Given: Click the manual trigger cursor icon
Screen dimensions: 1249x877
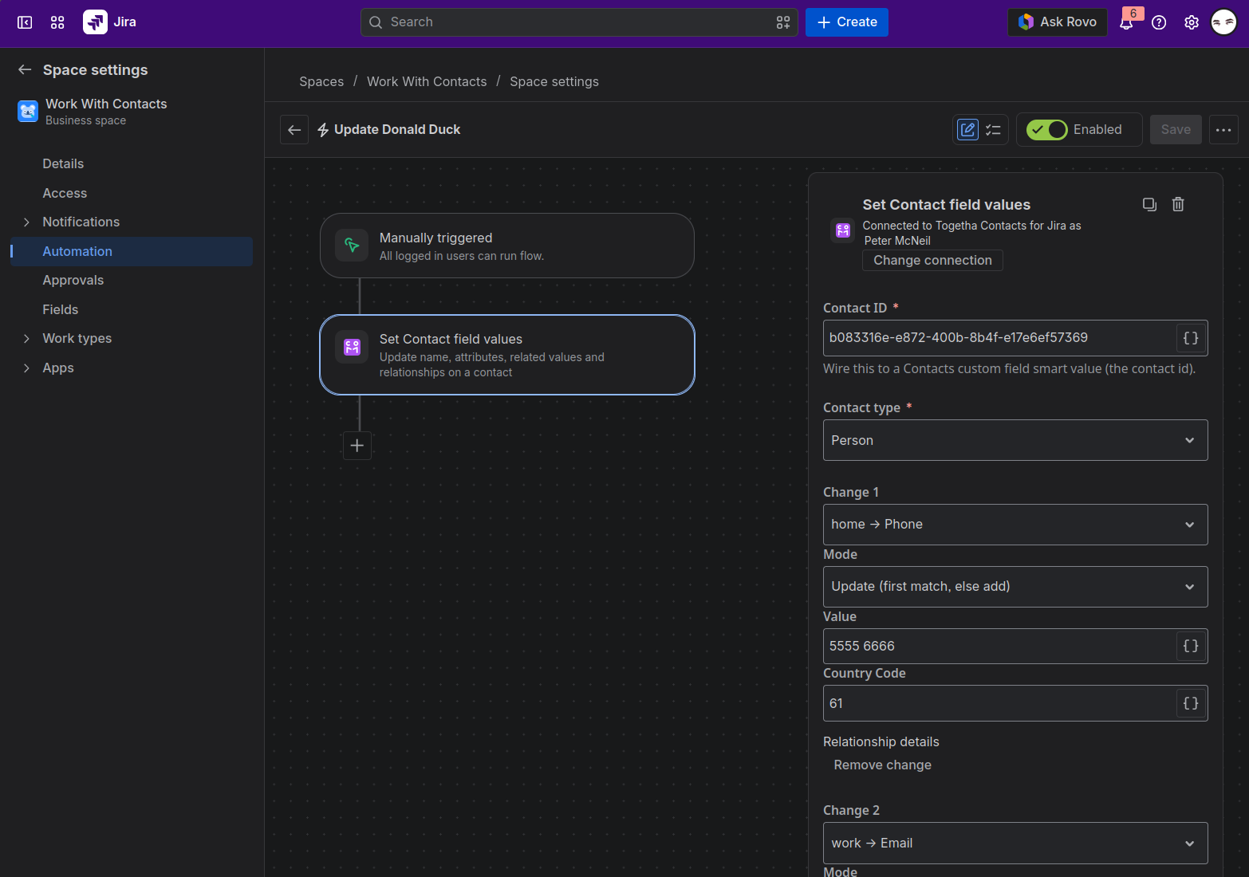Looking at the screenshot, I should (352, 246).
